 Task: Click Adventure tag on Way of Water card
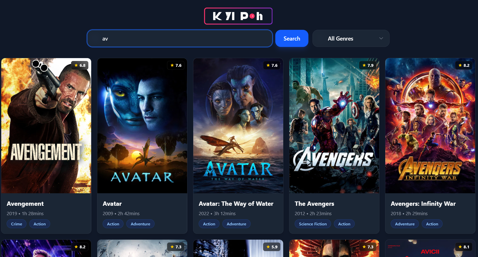(x=236, y=224)
